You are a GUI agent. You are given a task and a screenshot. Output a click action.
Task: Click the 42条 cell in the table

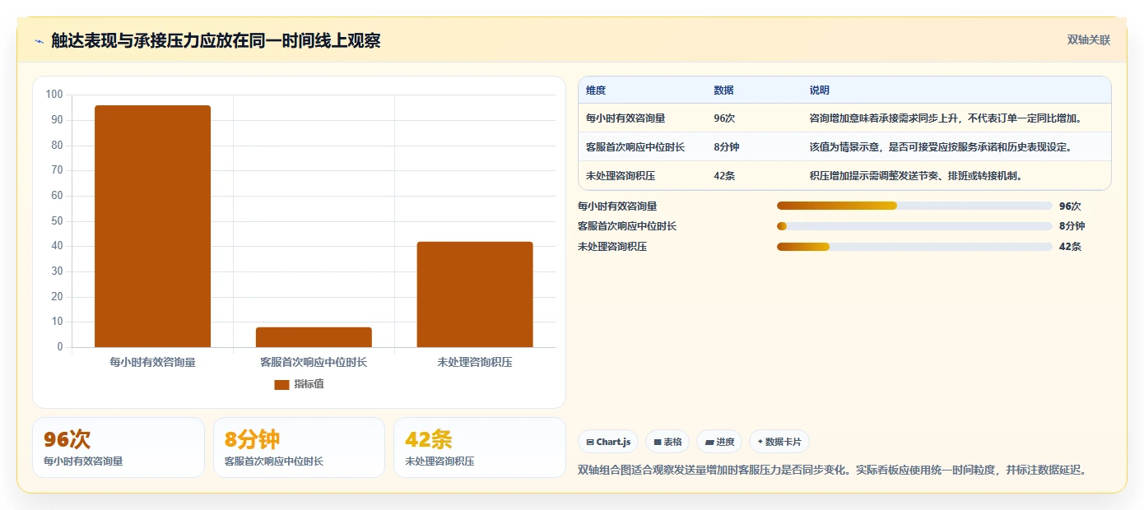click(724, 176)
